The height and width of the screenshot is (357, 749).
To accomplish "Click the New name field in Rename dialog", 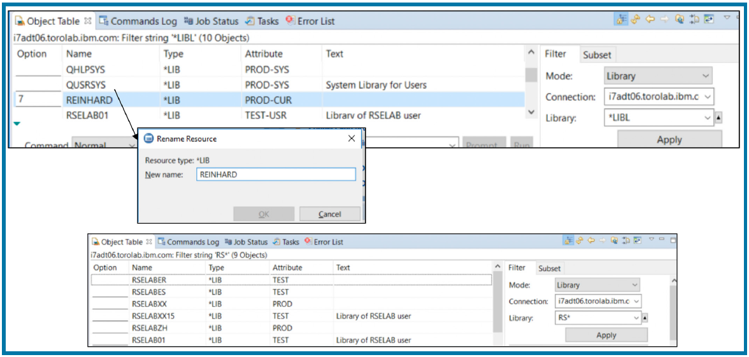I will point(275,174).
